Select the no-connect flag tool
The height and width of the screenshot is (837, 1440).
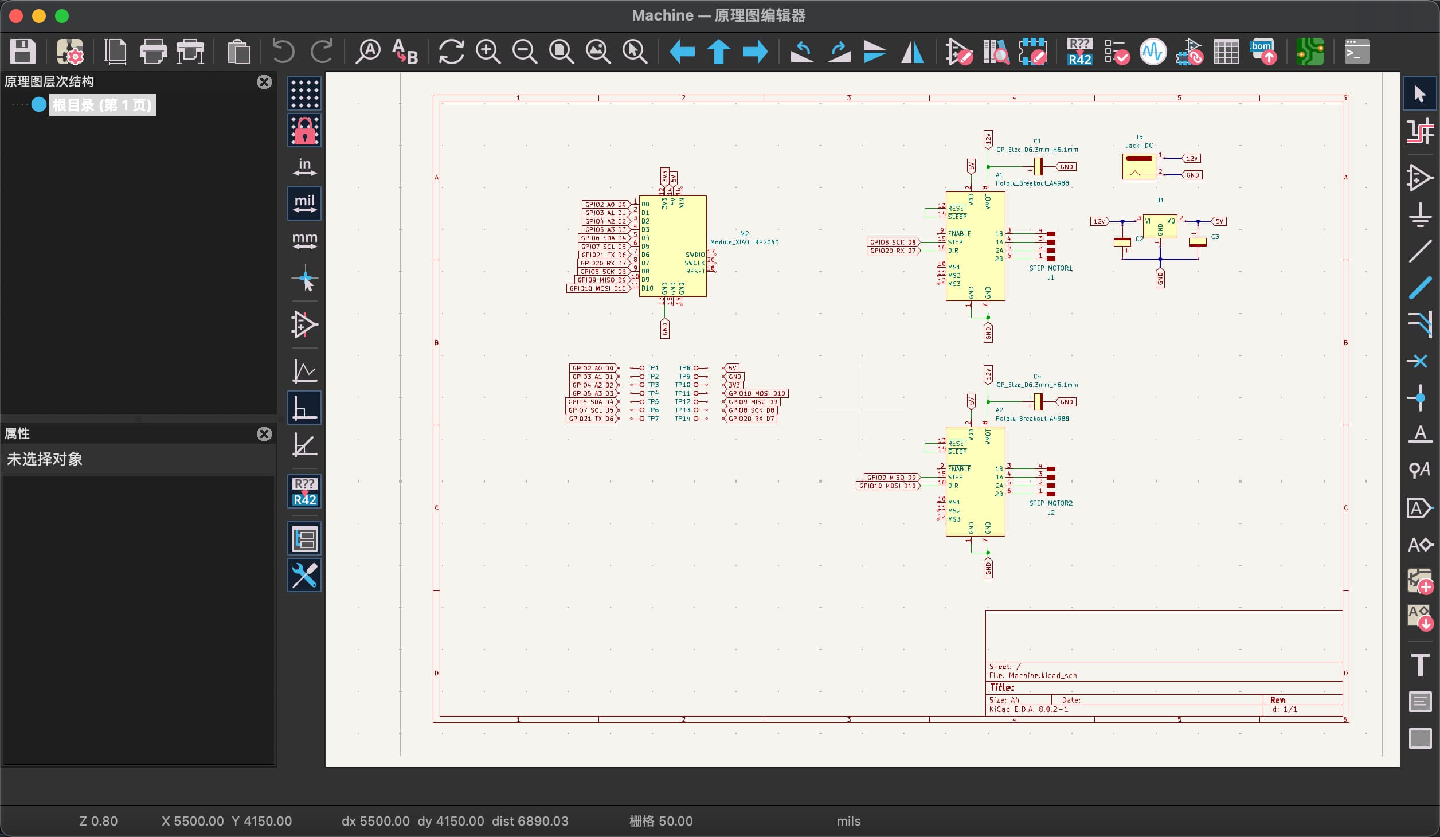[1420, 361]
